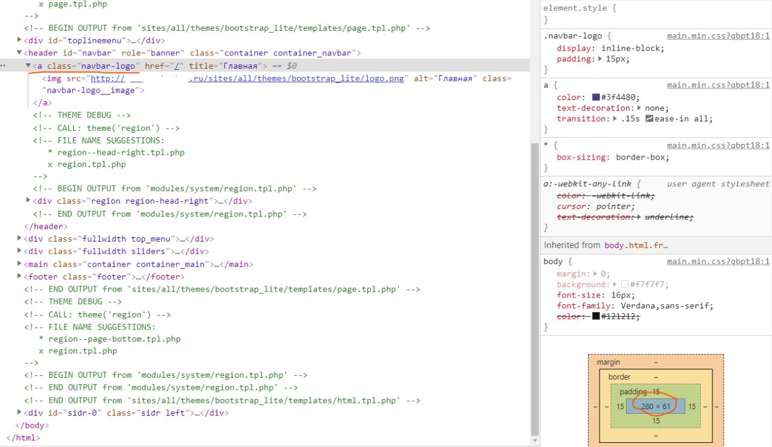Select the closing </body> tag row
772x447 pixels.
(x=32, y=425)
